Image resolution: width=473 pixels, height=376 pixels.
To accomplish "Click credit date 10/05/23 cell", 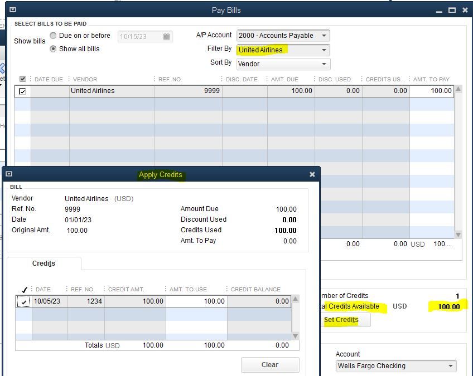I will (x=50, y=301).
